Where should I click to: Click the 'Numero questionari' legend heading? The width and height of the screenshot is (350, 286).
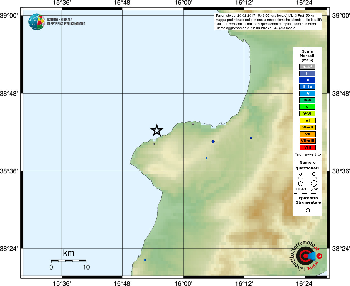point(307,165)
